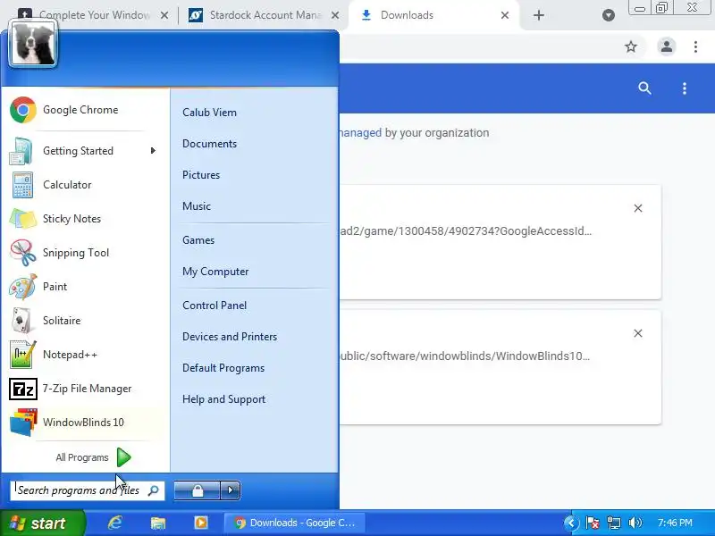Screen dimensions: 715x536
Task: Click the user account dog picture
Action: click(33, 44)
